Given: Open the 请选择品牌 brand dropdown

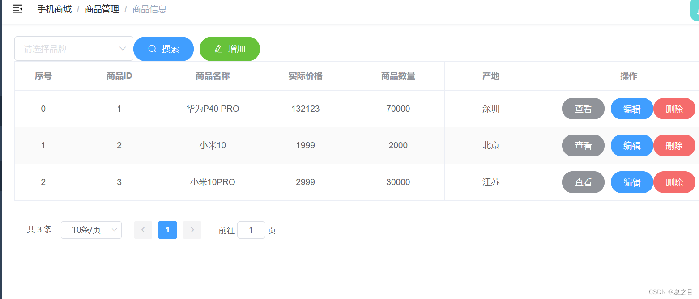Looking at the screenshot, I should [74, 49].
